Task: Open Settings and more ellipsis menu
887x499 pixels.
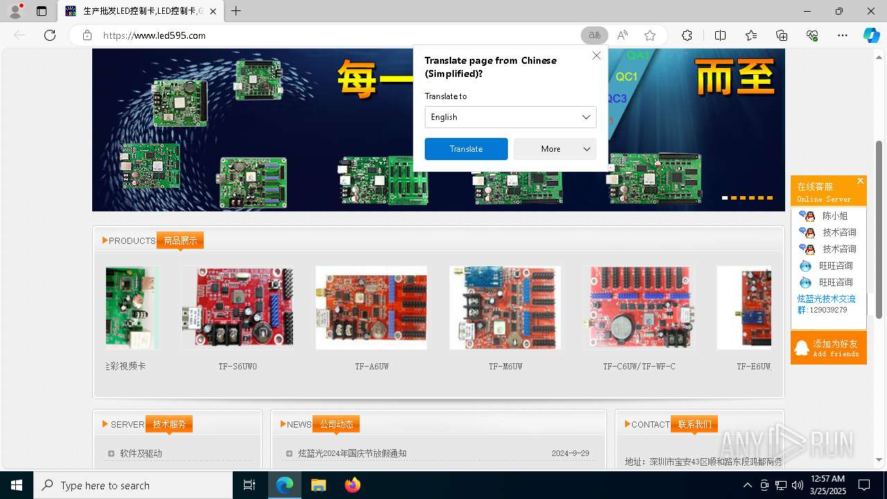Action: point(843,35)
